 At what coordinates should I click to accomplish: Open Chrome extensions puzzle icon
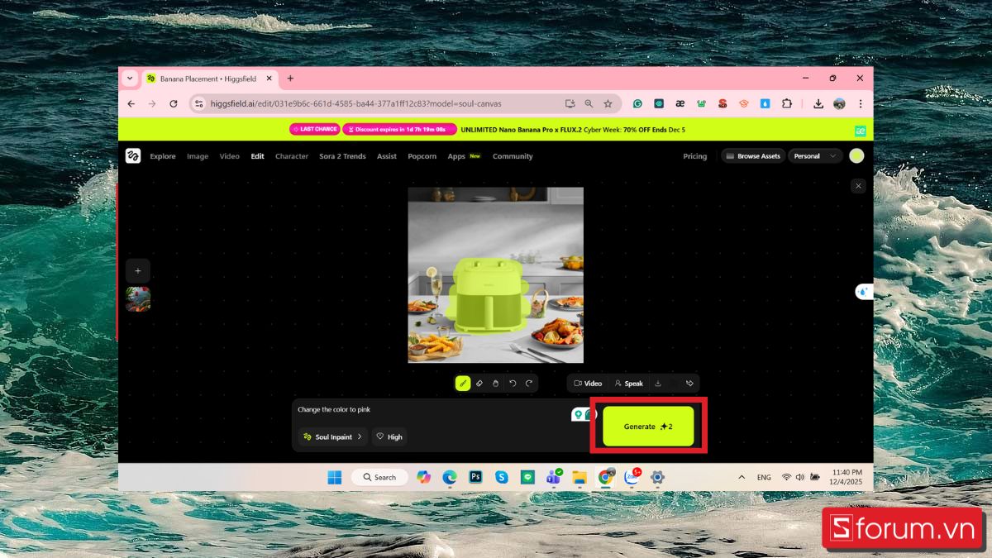tap(786, 103)
